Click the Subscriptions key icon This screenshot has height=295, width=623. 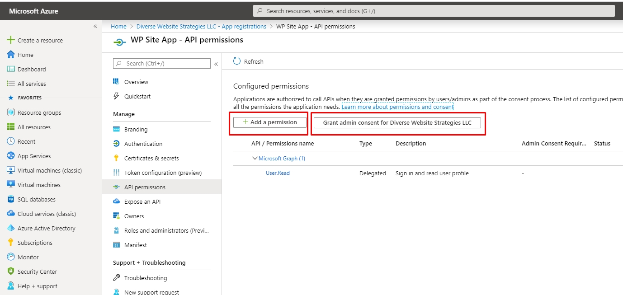click(11, 243)
